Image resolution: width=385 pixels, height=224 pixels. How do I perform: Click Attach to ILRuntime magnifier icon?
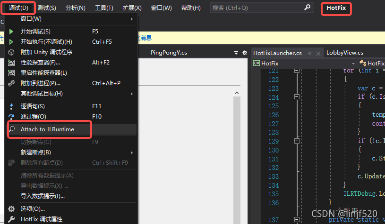coord(12,129)
